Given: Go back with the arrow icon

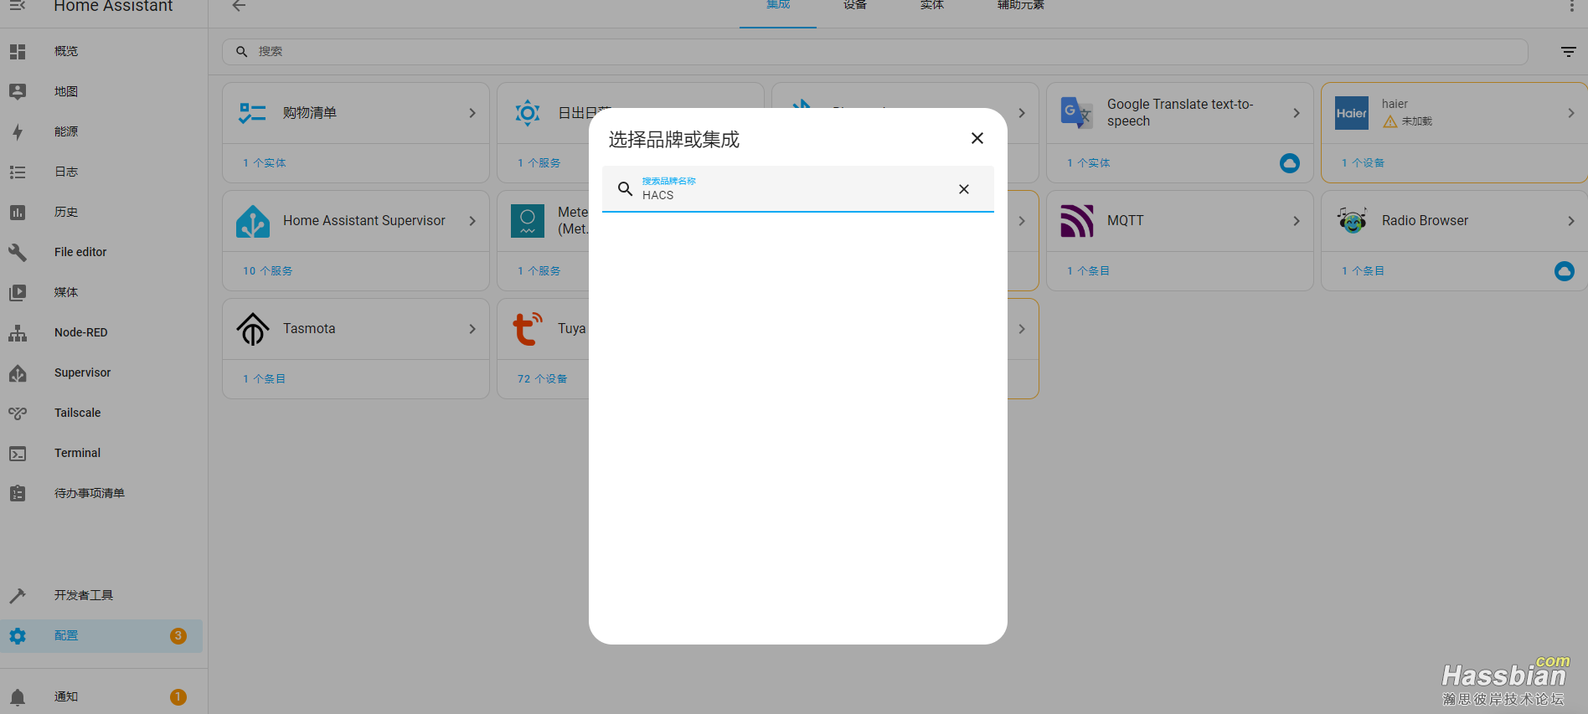Looking at the screenshot, I should coord(239,6).
